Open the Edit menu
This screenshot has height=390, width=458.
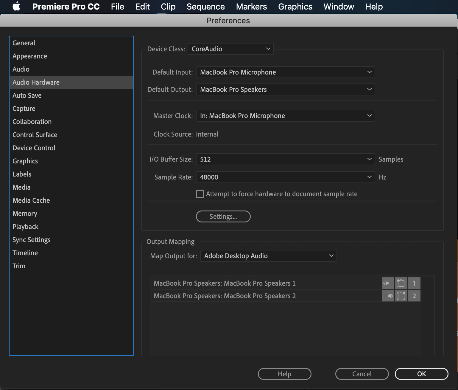(x=142, y=7)
